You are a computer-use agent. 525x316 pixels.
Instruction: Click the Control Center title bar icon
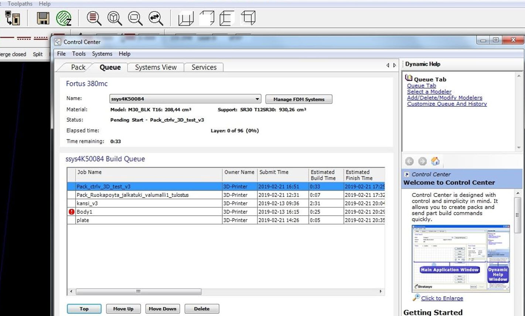(x=58, y=42)
